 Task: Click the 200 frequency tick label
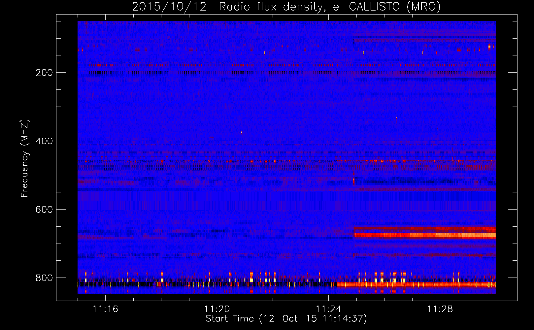click(44, 73)
